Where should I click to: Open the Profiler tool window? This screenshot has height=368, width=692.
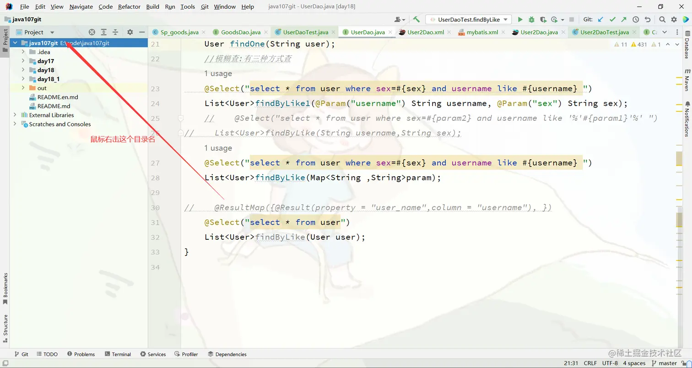pyautogui.click(x=186, y=354)
